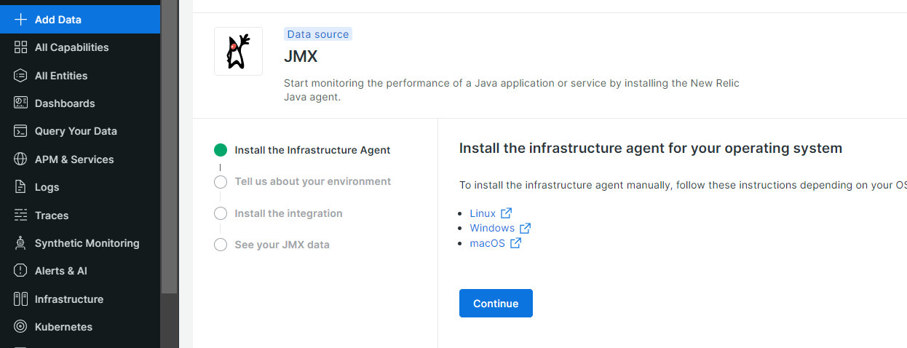The image size is (907, 348).
Task: Click the Data source tag
Action: point(318,34)
